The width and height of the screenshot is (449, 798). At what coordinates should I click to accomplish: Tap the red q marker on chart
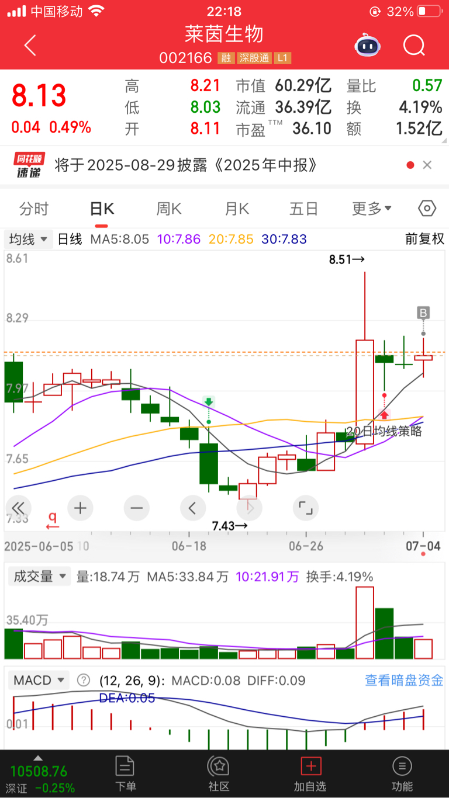click(x=53, y=520)
